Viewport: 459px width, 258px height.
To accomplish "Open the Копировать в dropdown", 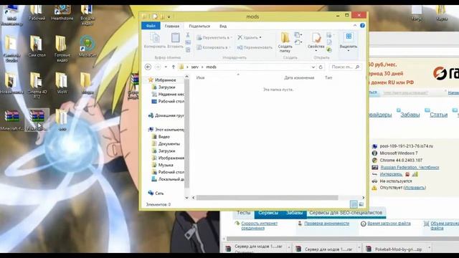I will 214,47.
